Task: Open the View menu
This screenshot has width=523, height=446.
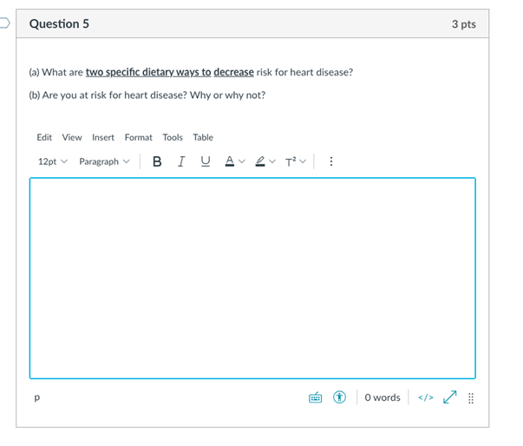Action: (72, 137)
